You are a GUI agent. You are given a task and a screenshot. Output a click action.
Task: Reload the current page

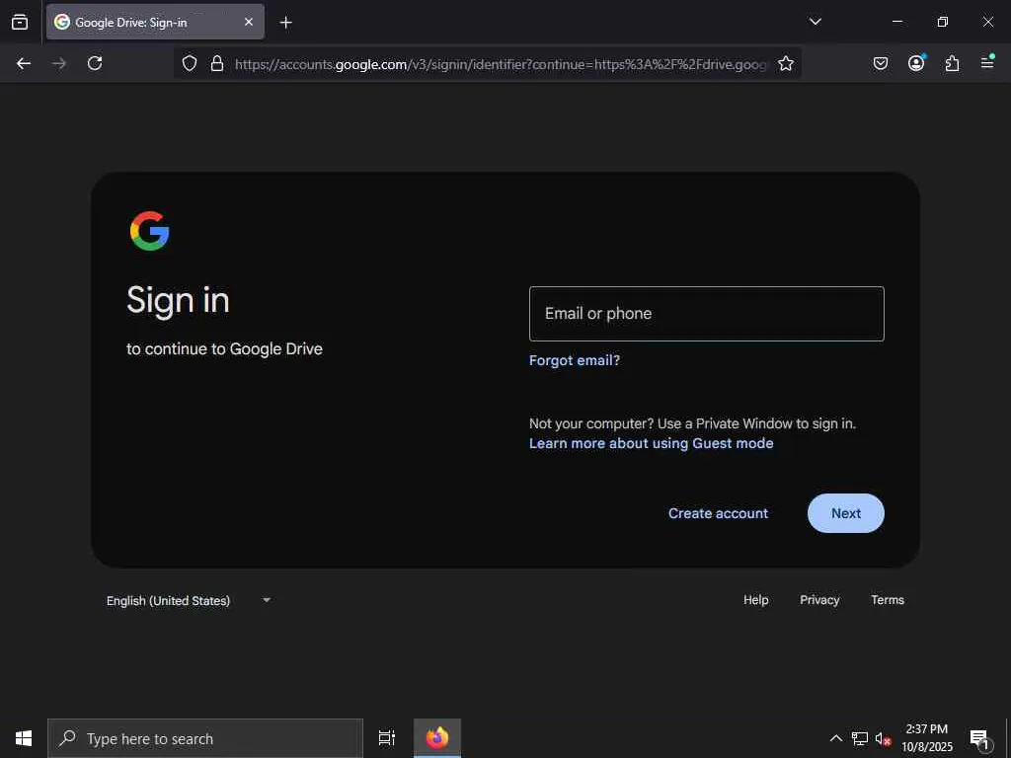[x=95, y=63]
